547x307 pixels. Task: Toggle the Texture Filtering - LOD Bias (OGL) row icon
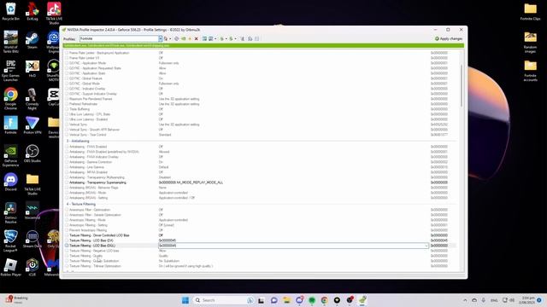pyautogui.click(x=67, y=246)
